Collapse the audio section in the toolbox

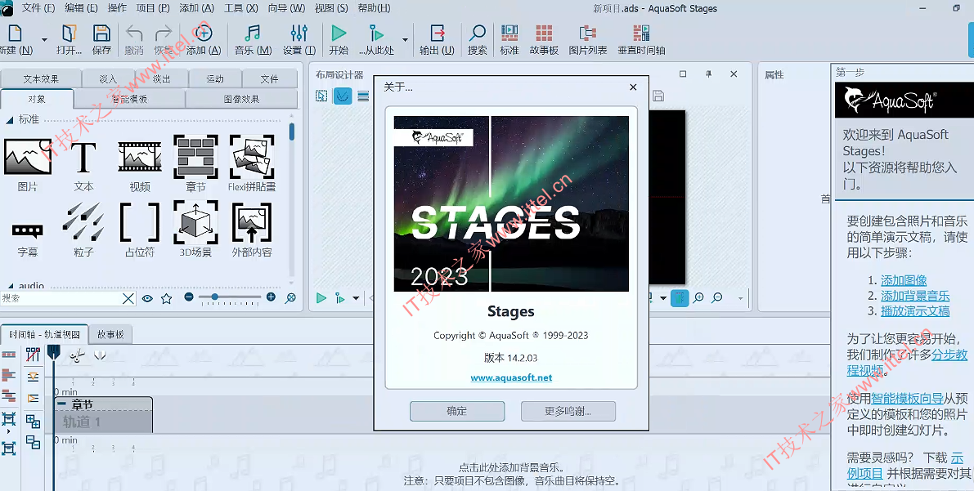coord(9,286)
